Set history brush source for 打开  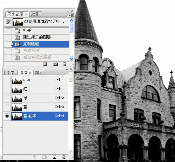(8, 31)
